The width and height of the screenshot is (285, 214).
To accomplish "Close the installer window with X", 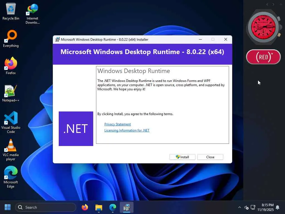I will (x=225, y=39).
